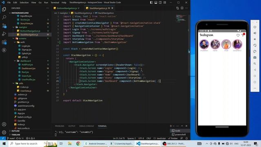Collapse the auth folder
261x147 pixels.
coord(22,42)
